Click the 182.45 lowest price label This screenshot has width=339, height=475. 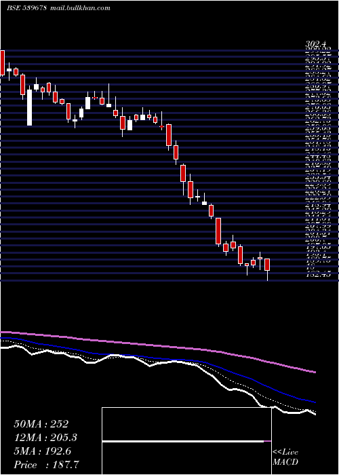[x=319, y=275]
